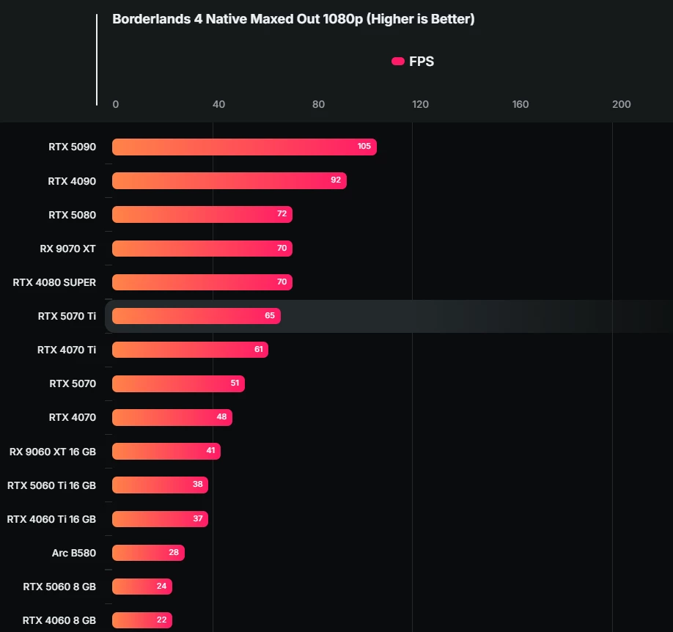The height and width of the screenshot is (632, 673).
Task: Select the RTX 4070 Ti bar showing 61
Action: tap(190, 350)
